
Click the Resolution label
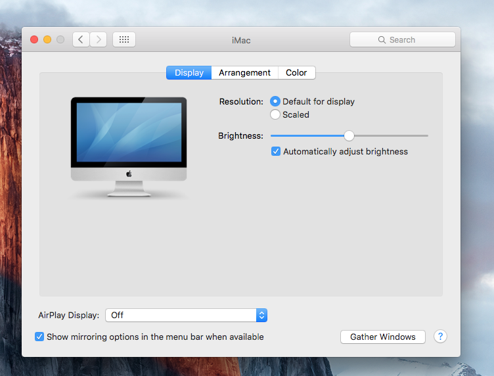[x=241, y=101]
